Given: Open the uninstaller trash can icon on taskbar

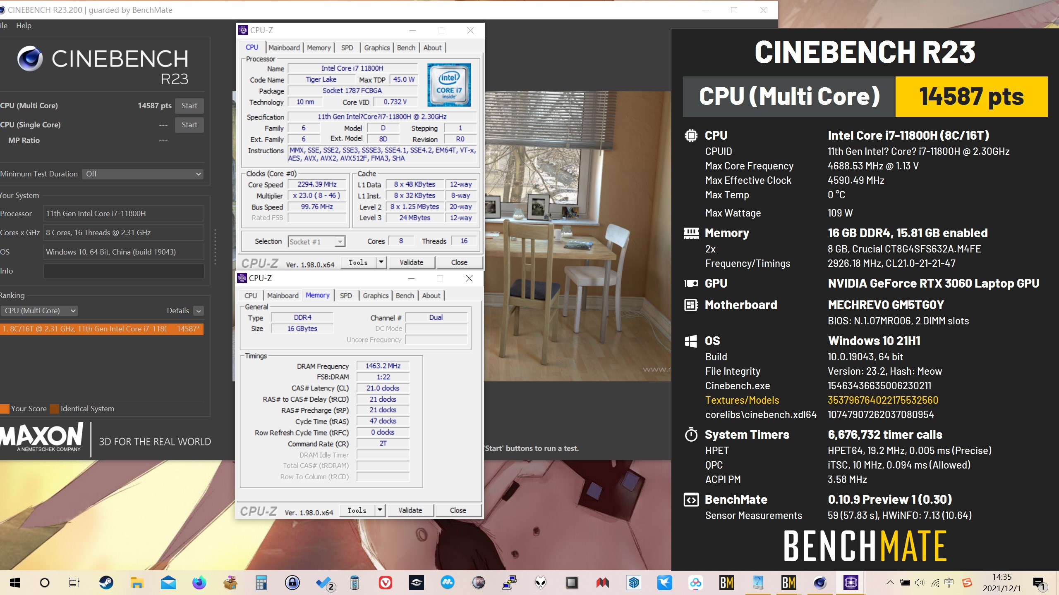Looking at the screenshot, I should tap(355, 583).
